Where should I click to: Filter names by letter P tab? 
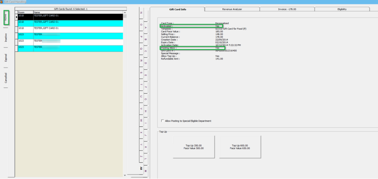[x=141, y=36]
